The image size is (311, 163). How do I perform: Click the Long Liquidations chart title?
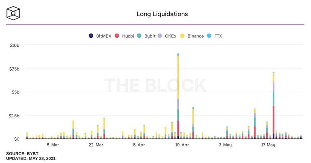click(x=162, y=14)
